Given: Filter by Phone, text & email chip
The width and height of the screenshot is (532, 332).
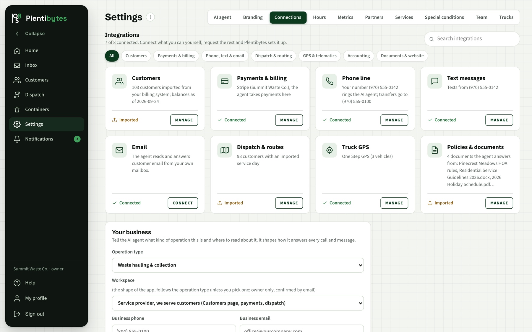Looking at the screenshot, I should (225, 56).
